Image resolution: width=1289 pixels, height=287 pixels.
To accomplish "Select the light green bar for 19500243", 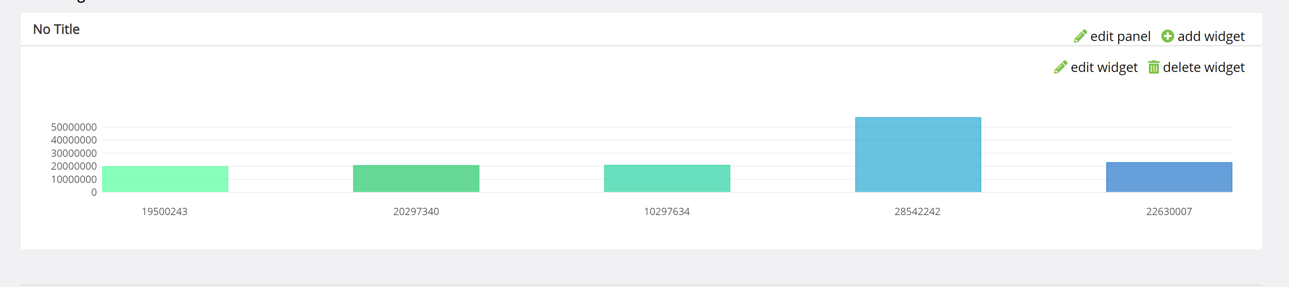I will [165, 179].
